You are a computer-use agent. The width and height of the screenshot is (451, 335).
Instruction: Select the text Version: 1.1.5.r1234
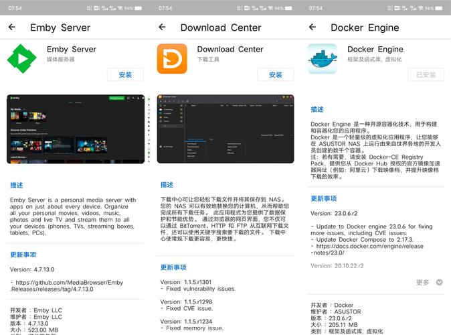186,322
